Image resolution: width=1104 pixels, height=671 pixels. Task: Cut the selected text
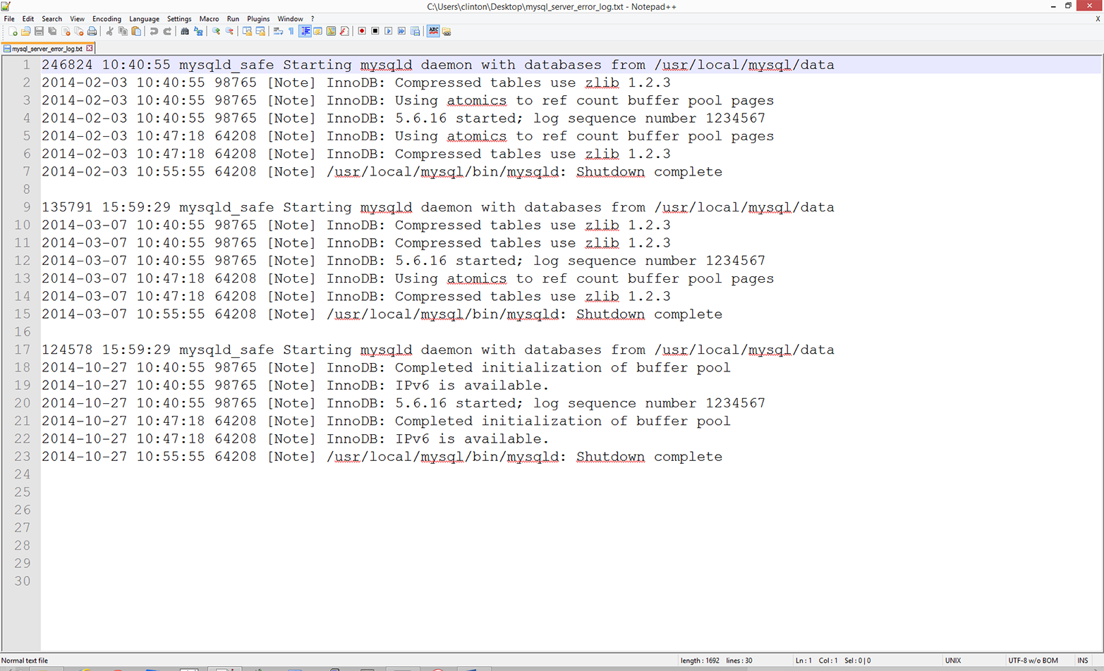tap(109, 31)
